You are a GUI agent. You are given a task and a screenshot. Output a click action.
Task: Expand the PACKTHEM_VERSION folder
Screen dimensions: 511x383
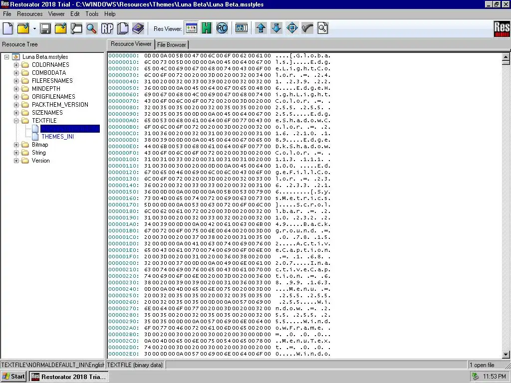click(16, 105)
